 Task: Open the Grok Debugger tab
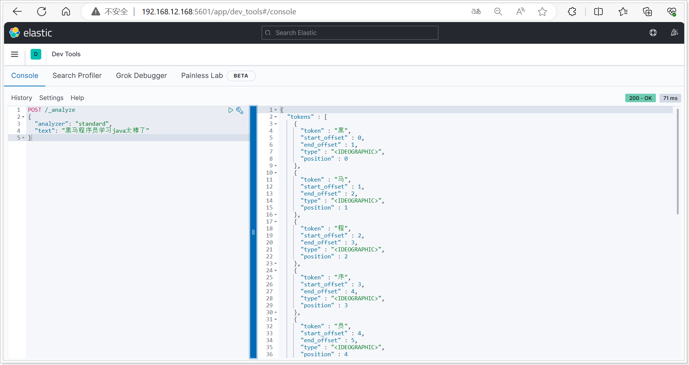coord(141,76)
